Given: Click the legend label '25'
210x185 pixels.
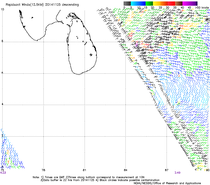Looking at the screenshot, I should coord(160,8).
